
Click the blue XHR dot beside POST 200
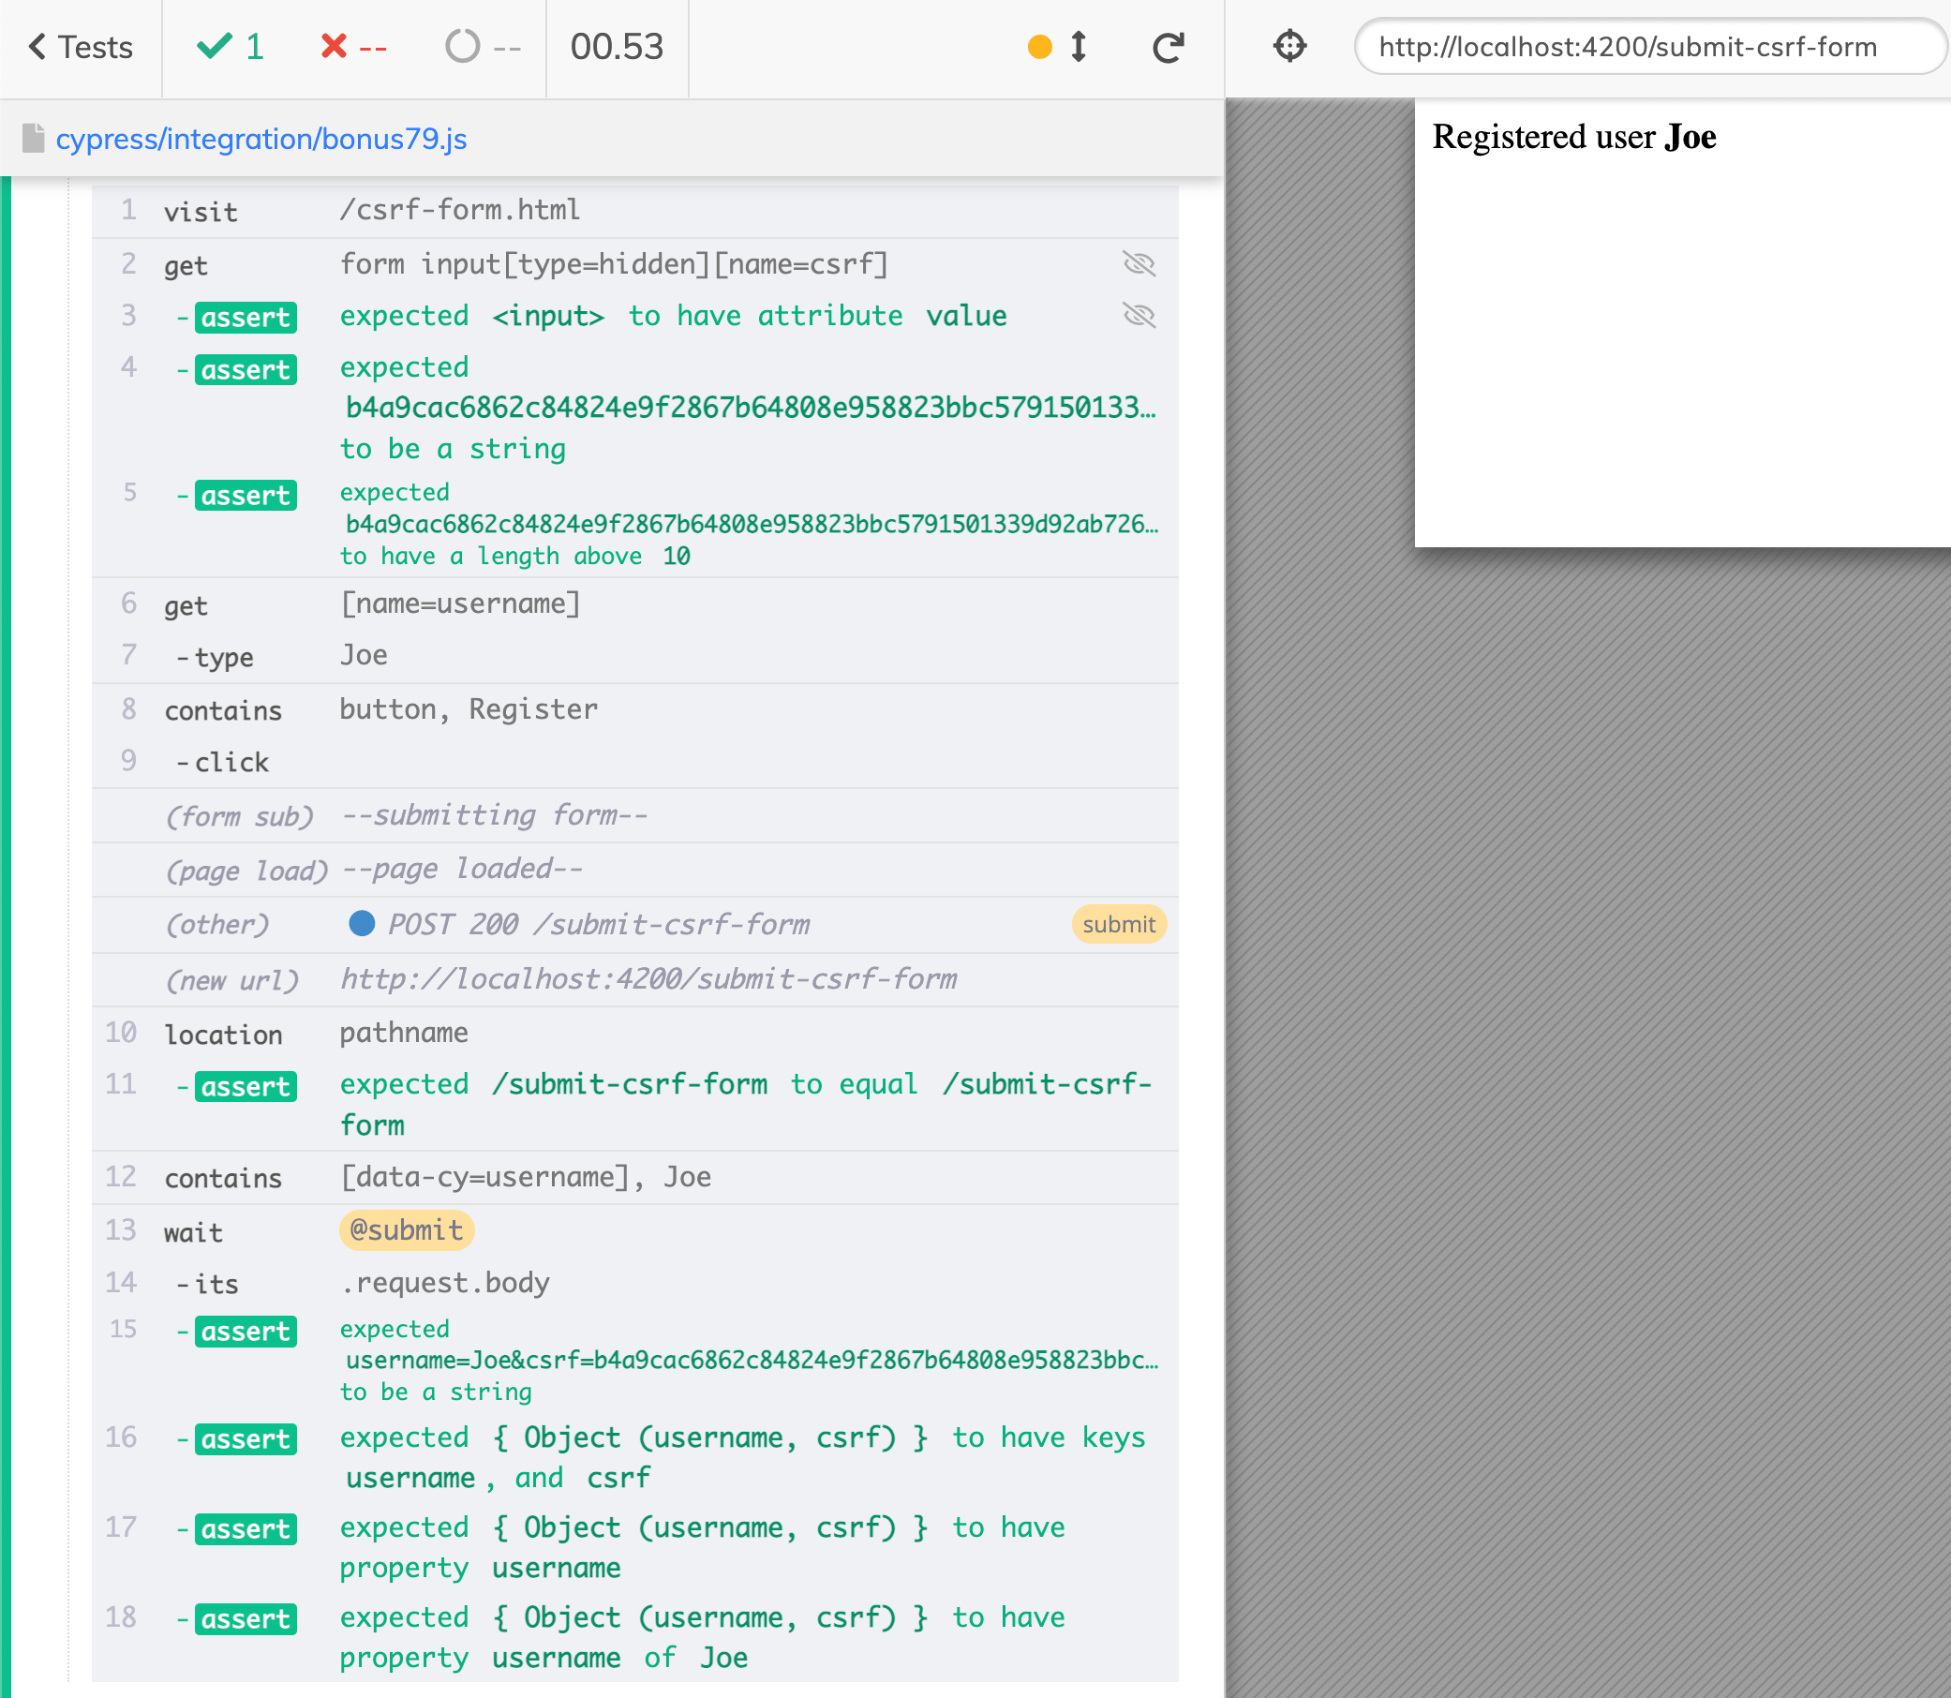[362, 923]
